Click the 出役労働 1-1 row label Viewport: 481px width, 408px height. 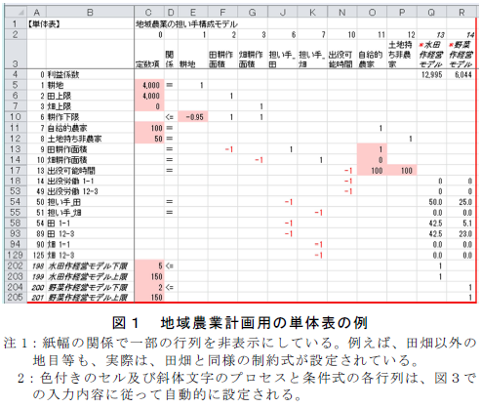[71, 181]
